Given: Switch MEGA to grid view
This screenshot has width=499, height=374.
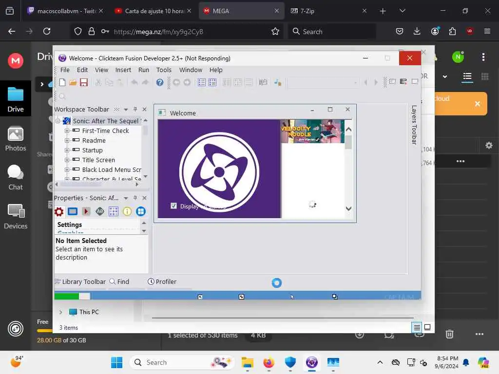Looking at the screenshot, I should pyautogui.click(x=485, y=76).
